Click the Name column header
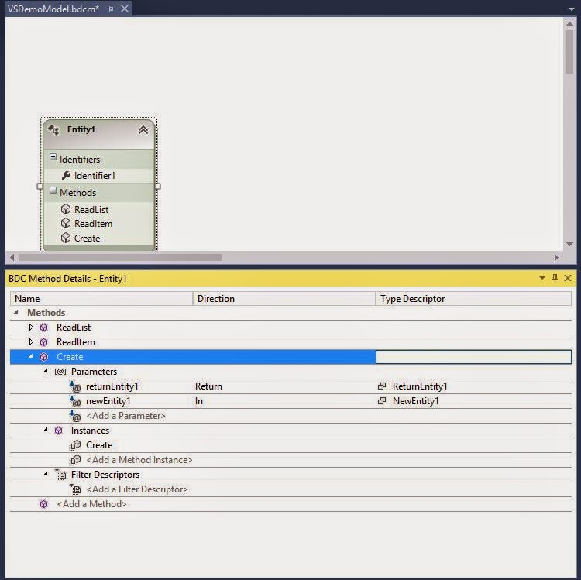Screen dimensions: 581x580 tap(101, 299)
